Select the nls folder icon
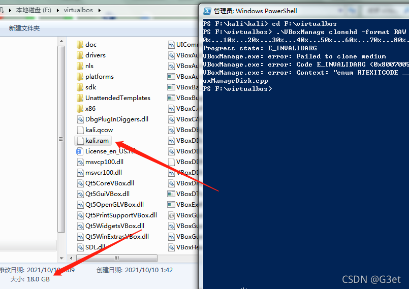The height and width of the screenshot is (289, 409). [x=80, y=66]
